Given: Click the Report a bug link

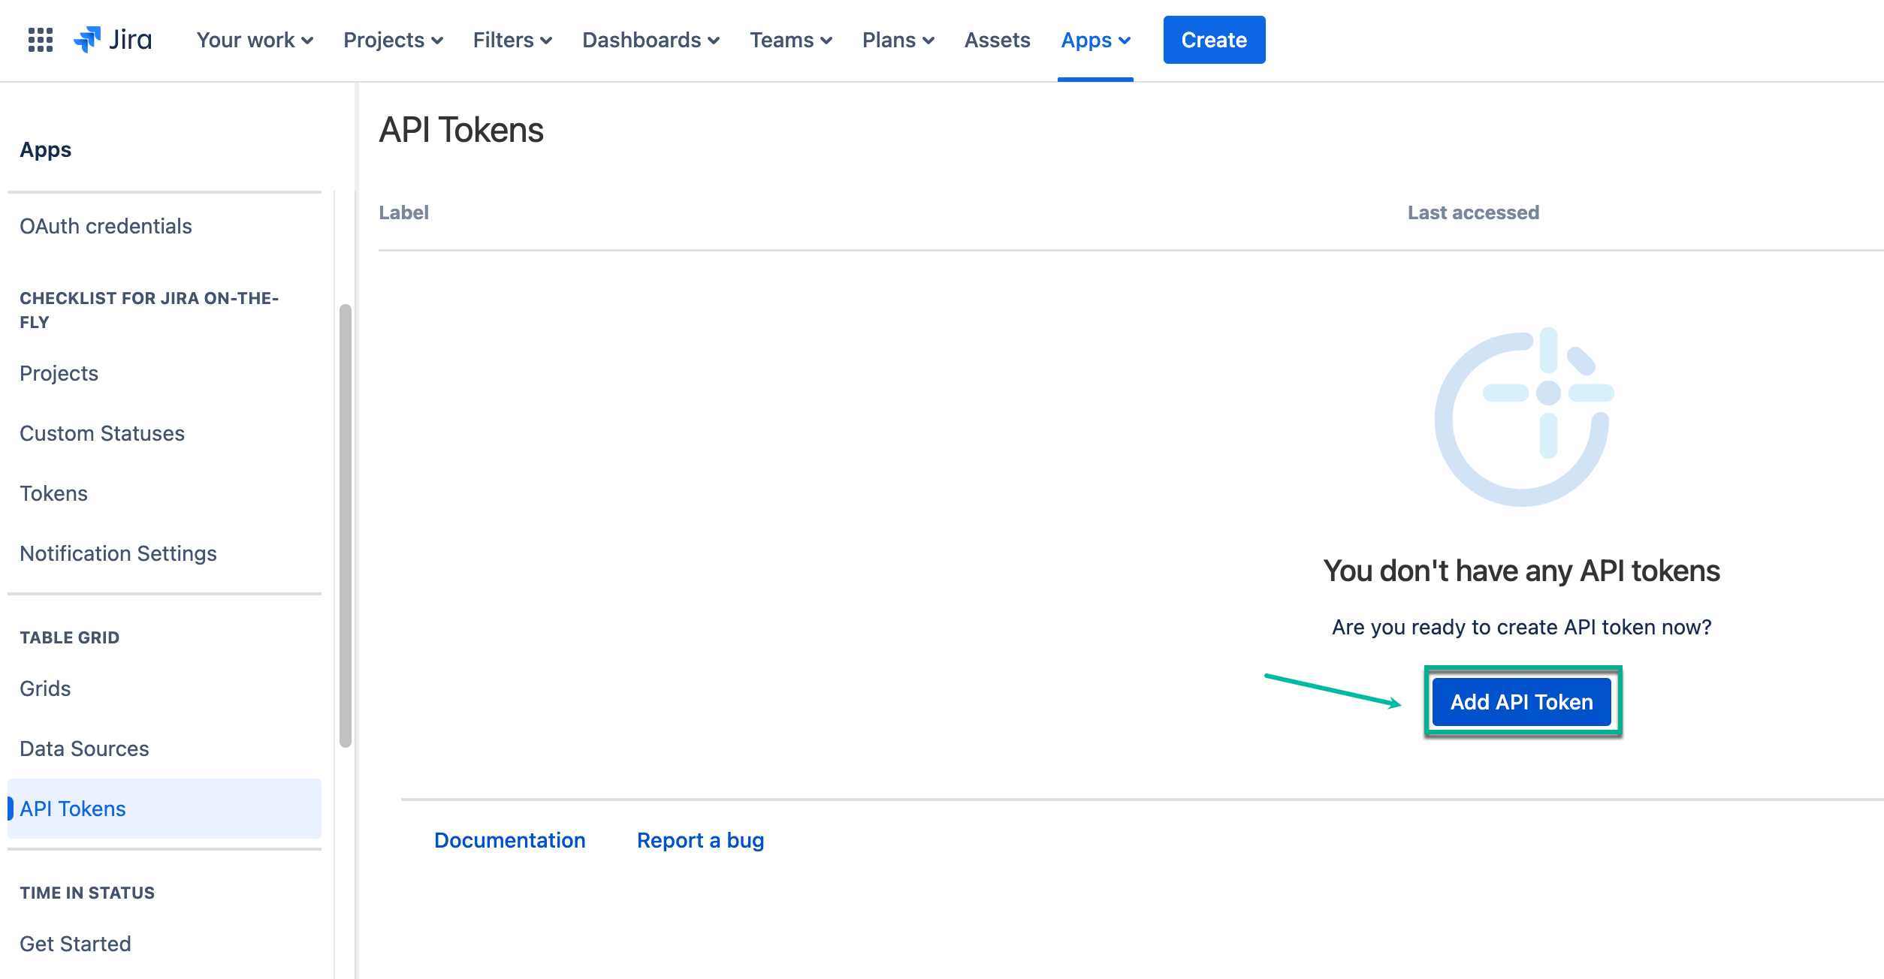Looking at the screenshot, I should point(700,840).
